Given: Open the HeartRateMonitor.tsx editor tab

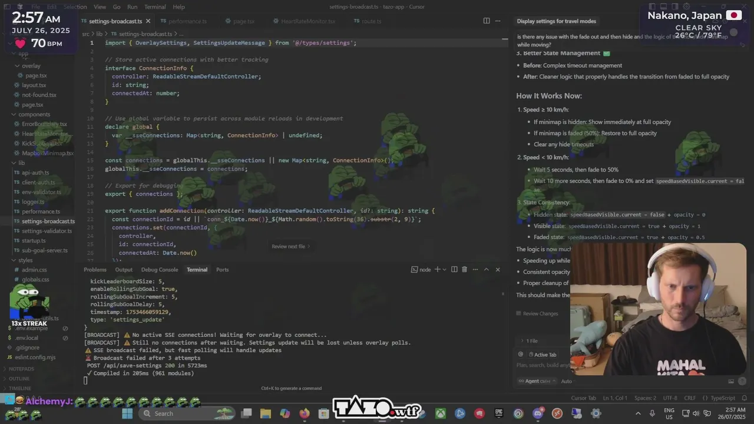Looking at the screenshot, I should [308, 21].
